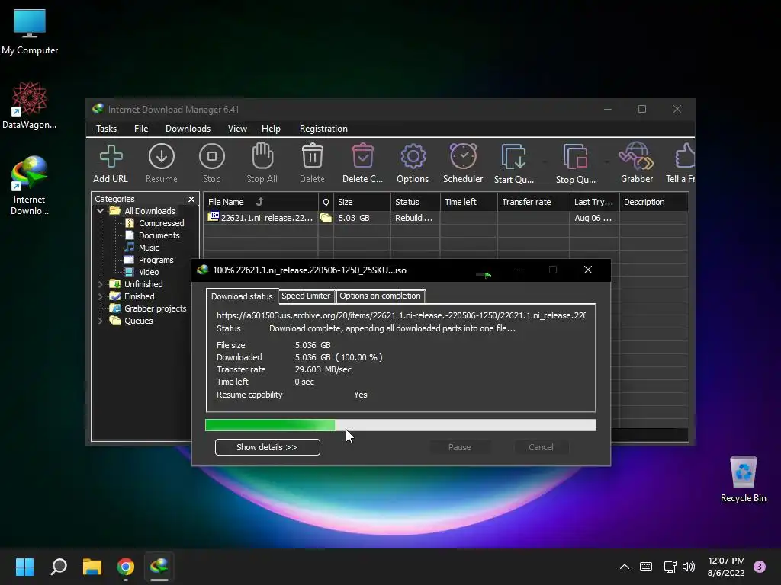This screenshot has width=781, height=585.
Task: Click the Show details button
Action: pyautogui.click(x=267, y=447)
